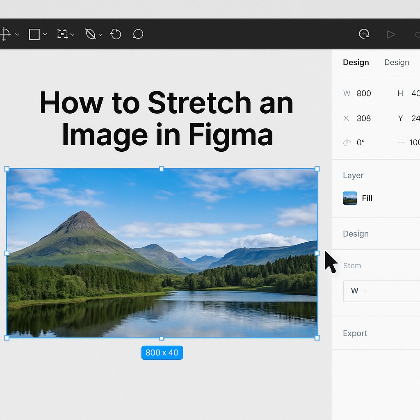
Task: Expand the shape tools dropdown
Action: click(x=45, y=34)
